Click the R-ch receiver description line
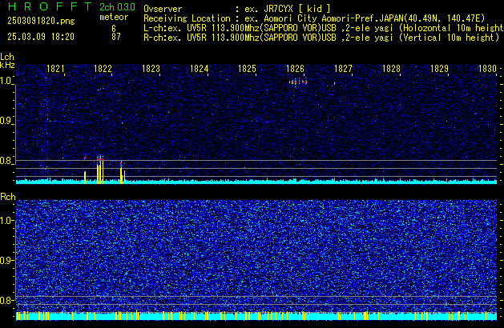 tap(321, 38)
